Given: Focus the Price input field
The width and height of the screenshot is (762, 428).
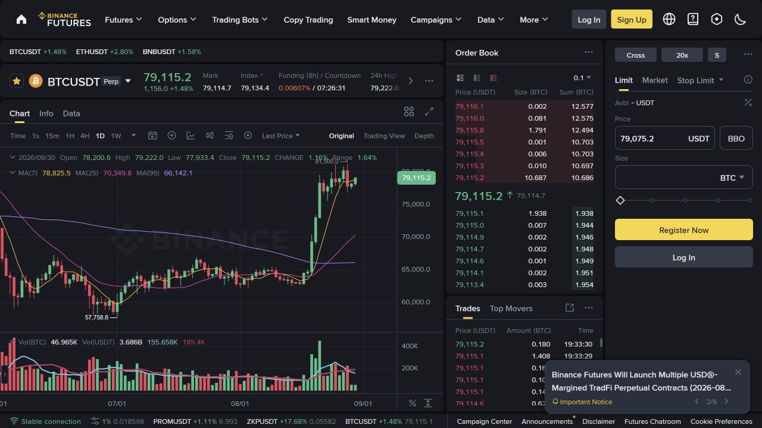Looking at the screenshot, I should [x=664, y=138].
